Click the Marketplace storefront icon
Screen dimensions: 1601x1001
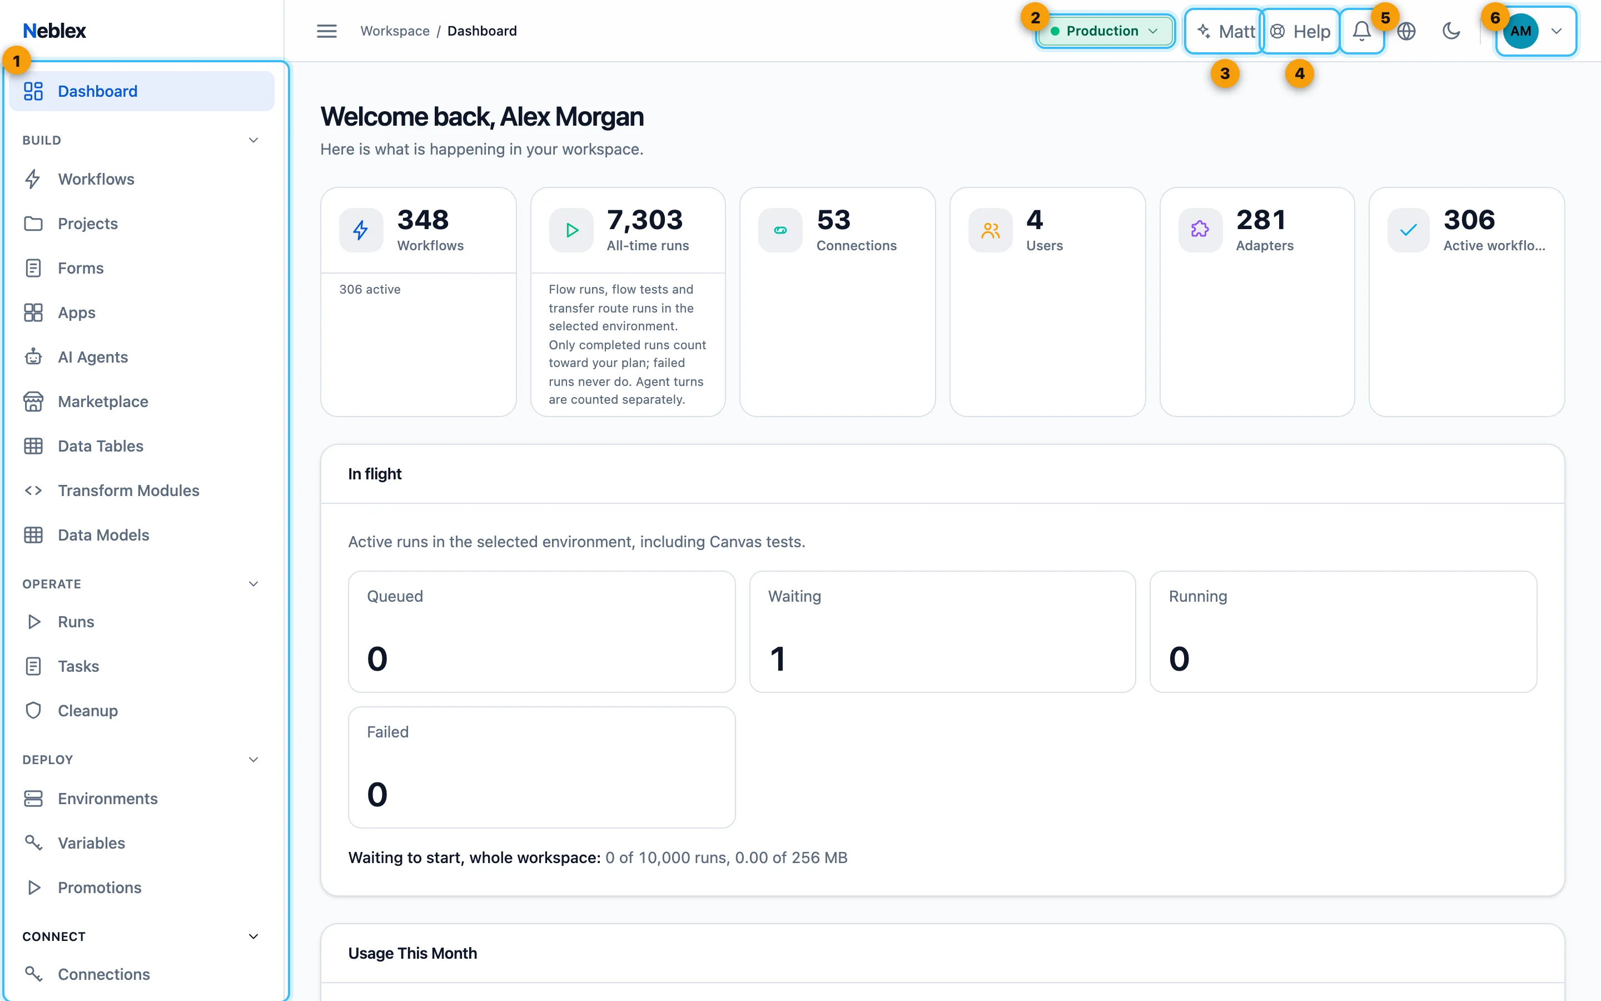click(33, 401)
